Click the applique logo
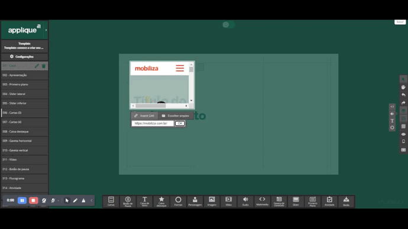 24,30
